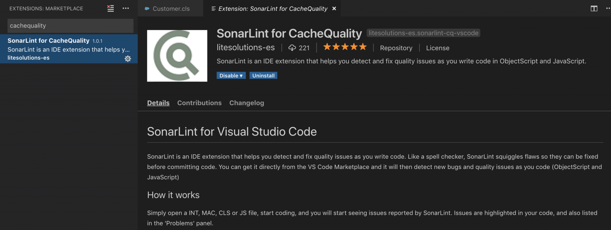Close the SonarLint extension tab

(x=334, y=8)
